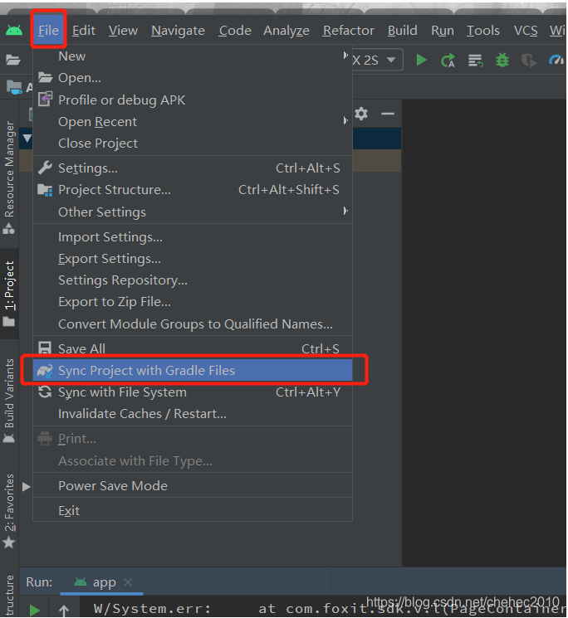Open the Tools menu
The width and height of the screenshot is (568, 618).
[483, 31]
